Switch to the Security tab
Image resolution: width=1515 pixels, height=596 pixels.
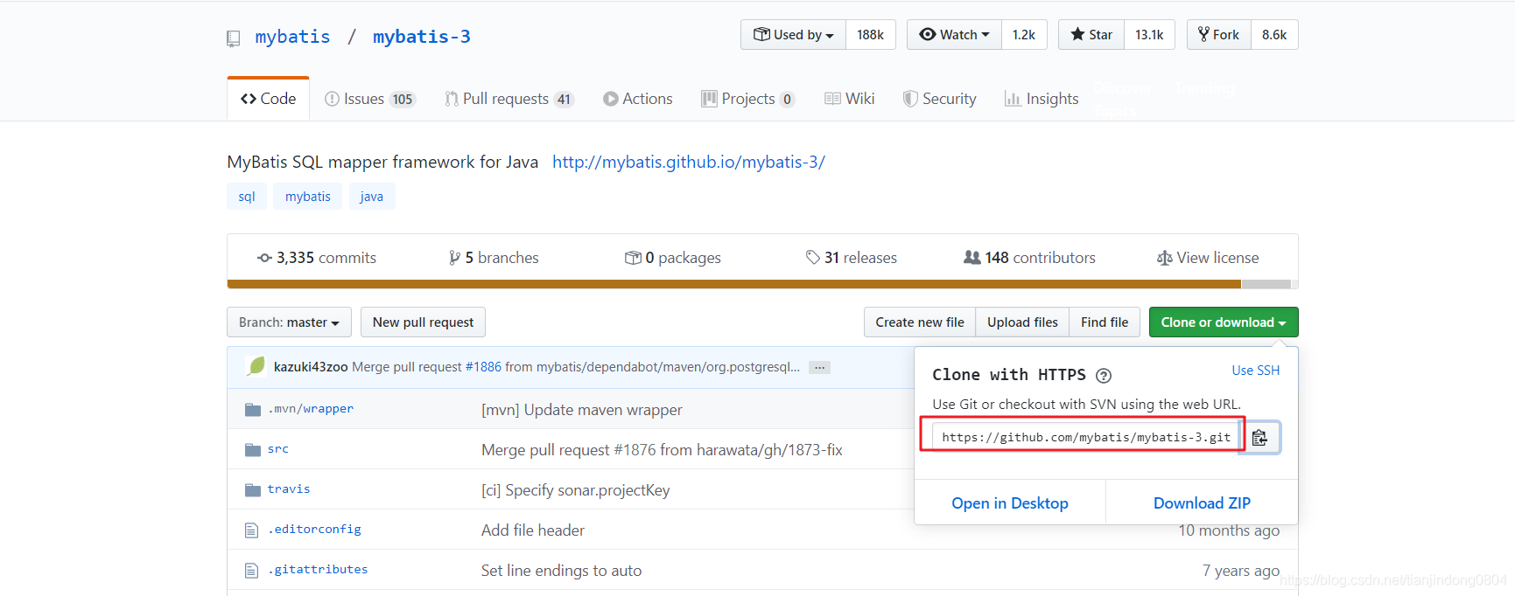coord(940,99)
